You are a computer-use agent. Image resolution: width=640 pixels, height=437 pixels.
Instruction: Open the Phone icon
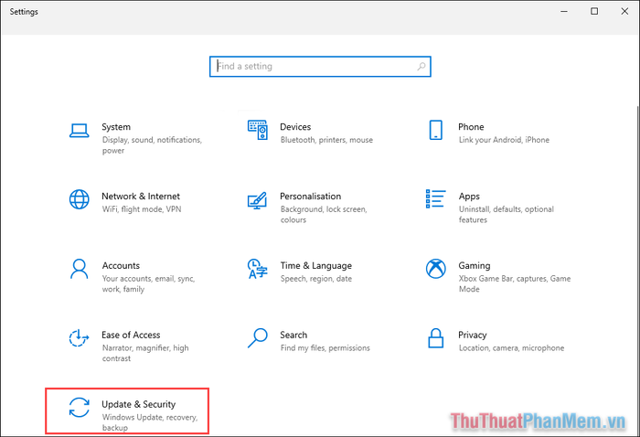435,130
